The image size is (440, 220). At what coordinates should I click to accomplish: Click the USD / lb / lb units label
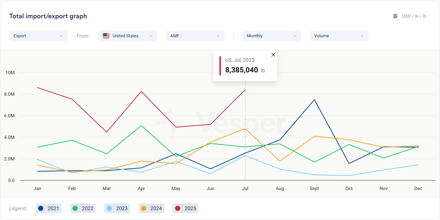coord(414,16)
